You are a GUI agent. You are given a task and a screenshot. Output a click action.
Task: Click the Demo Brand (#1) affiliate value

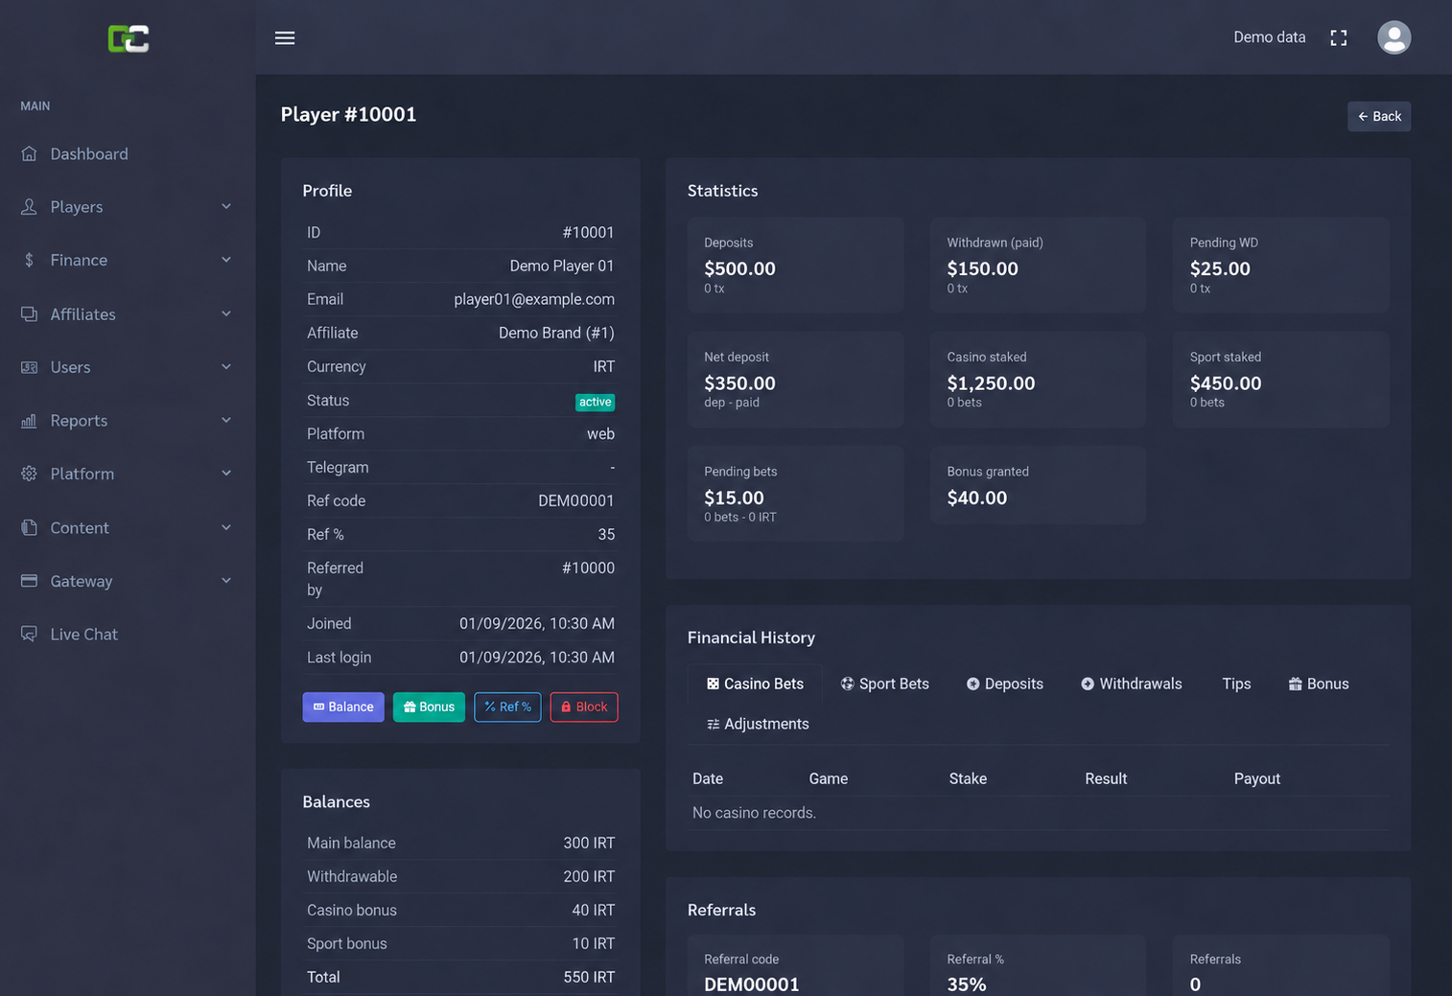[556, 333]
